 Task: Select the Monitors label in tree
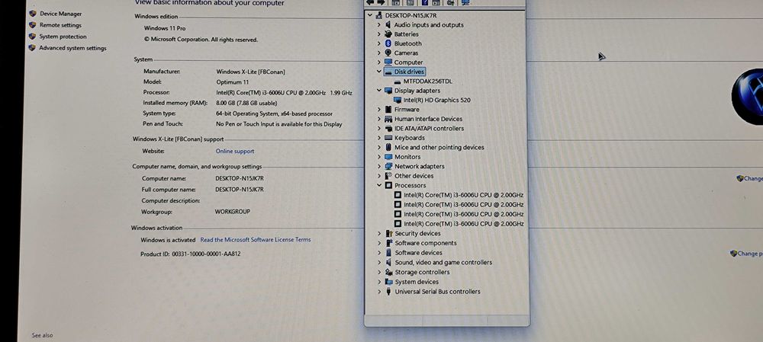click(407, 157)
